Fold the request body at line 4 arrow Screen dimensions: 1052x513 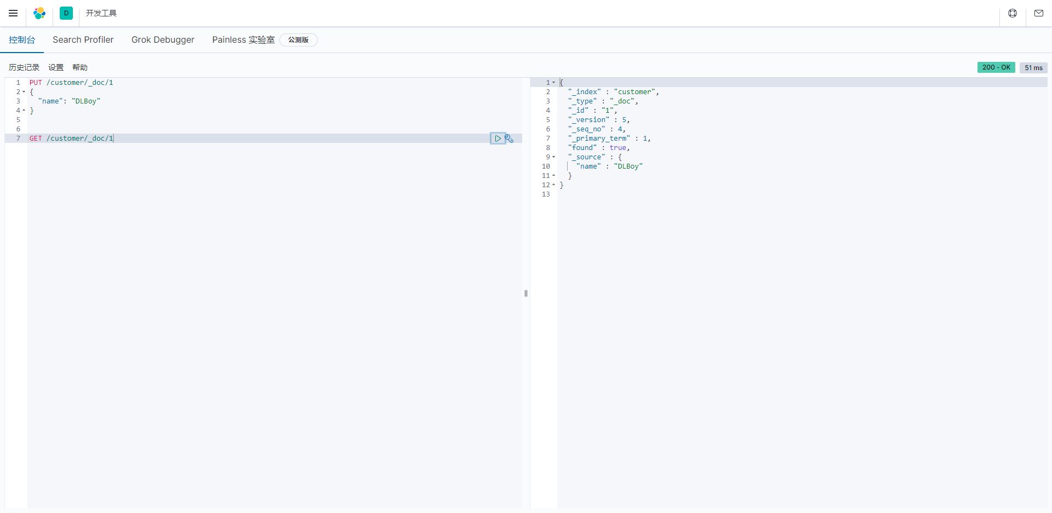pyautogui.click(x=24, y=111)
